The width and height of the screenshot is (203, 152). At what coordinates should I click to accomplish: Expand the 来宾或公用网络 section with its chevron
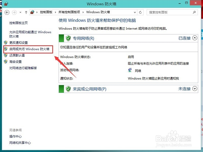pyautogui.click(x=195, y=89)
